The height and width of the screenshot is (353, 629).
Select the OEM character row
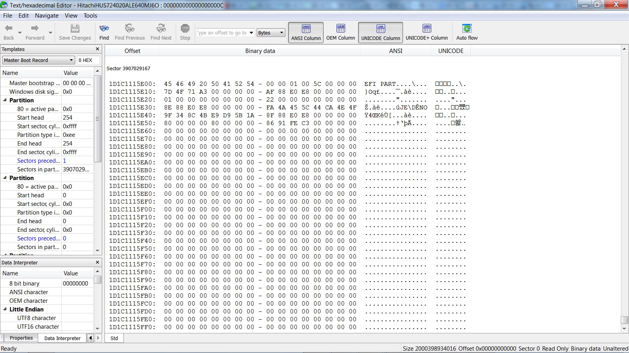(x=47, y=300)
